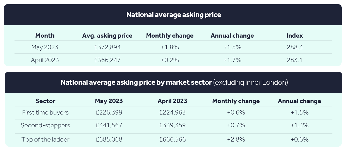Click the National average asking price title

click(x=174, y=15)
